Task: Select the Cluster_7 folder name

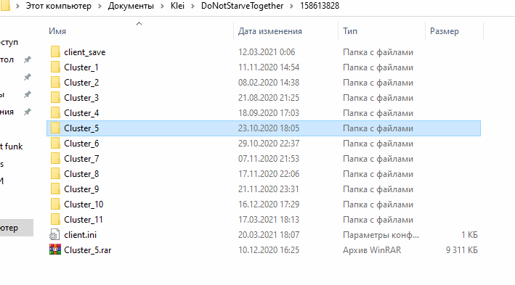Action: click(x=81, y=159)
